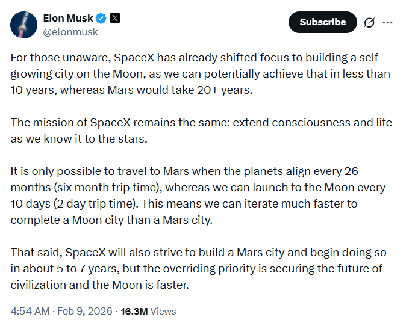
Task: Click the Views label in post footer
Action: point(163,311)
